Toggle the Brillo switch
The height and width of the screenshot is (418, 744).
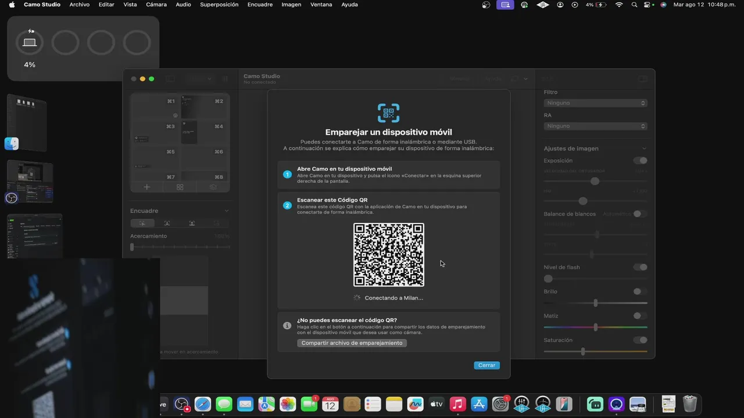pos(640,291)
